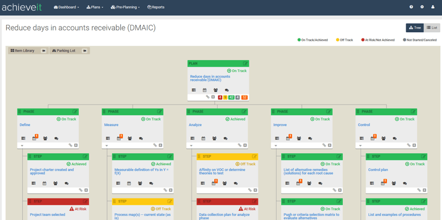442x220 pixels.
Task: Open the user profile icon
Action: [433, 7]
